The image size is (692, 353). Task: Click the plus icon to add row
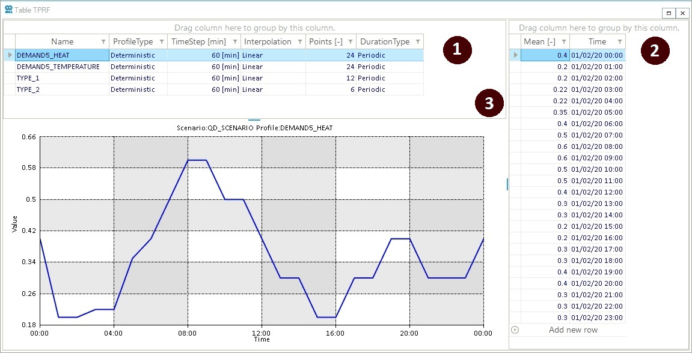(x=515, y=330)
